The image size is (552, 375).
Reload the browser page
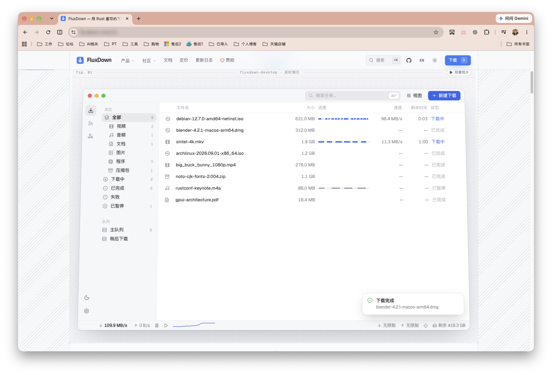pyautogui.click(x=48, y=32)
